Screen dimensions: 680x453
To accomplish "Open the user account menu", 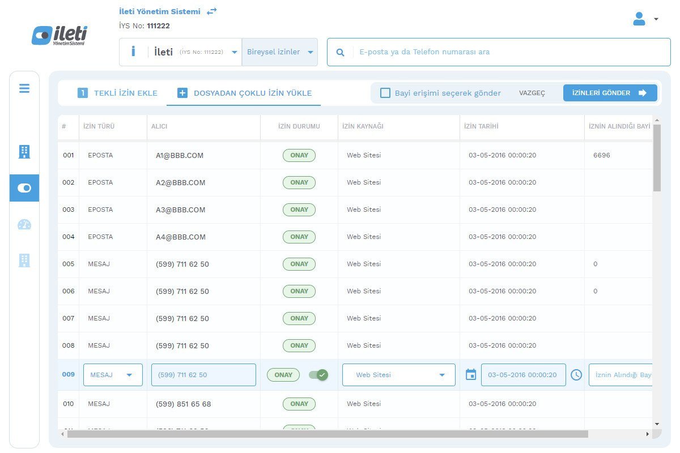I will coord(645,19).
